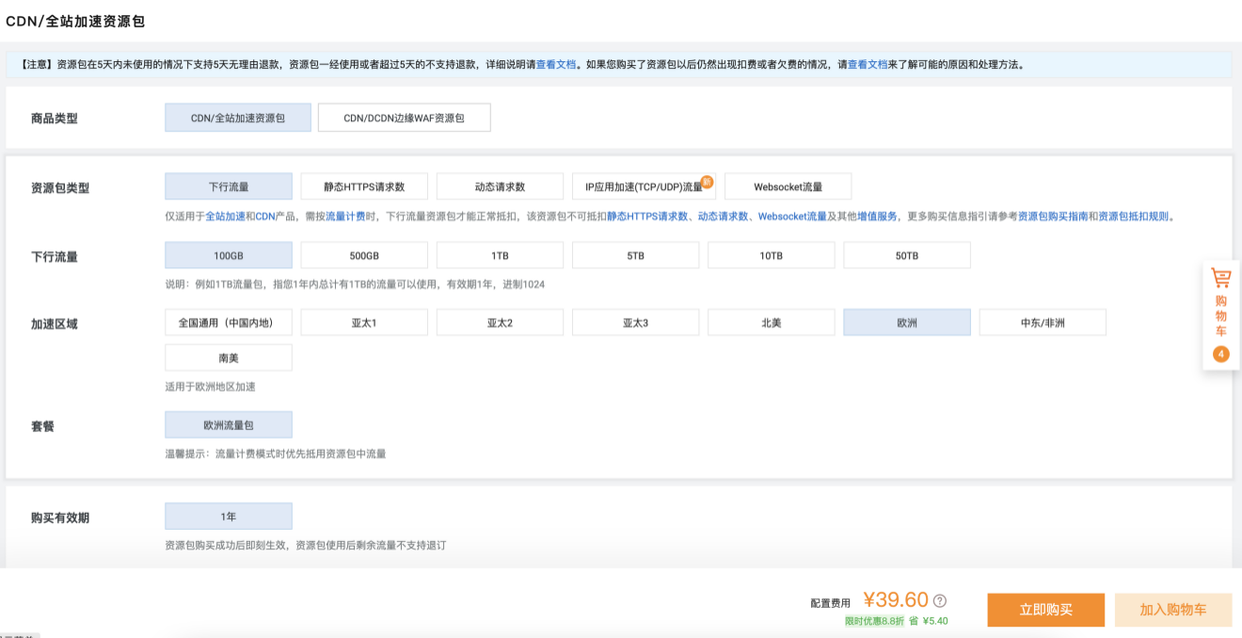Pick the 50TB traffic size
Image resolution: width=1242 pixels, height=638 pixels.
906,255
